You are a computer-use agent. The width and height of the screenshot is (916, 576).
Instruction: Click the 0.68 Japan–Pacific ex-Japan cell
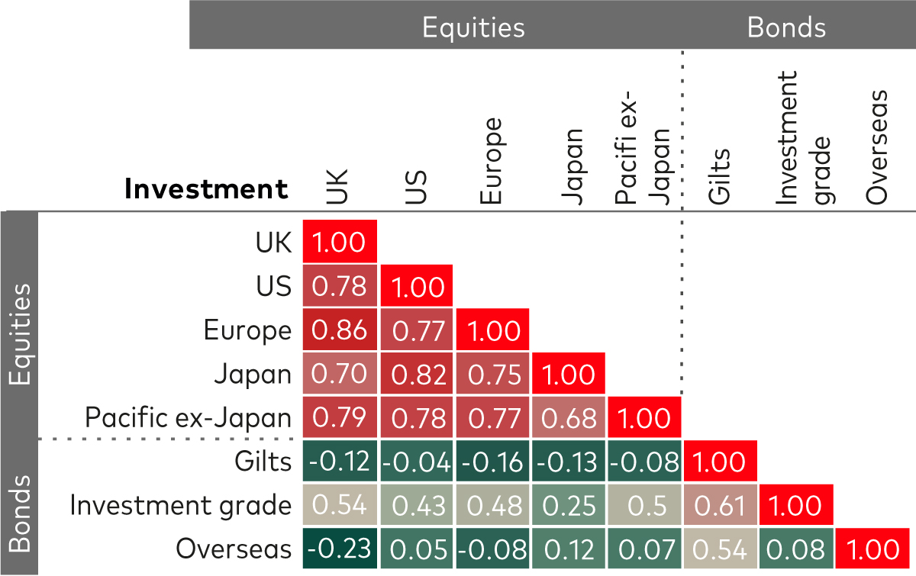point(569,417)
